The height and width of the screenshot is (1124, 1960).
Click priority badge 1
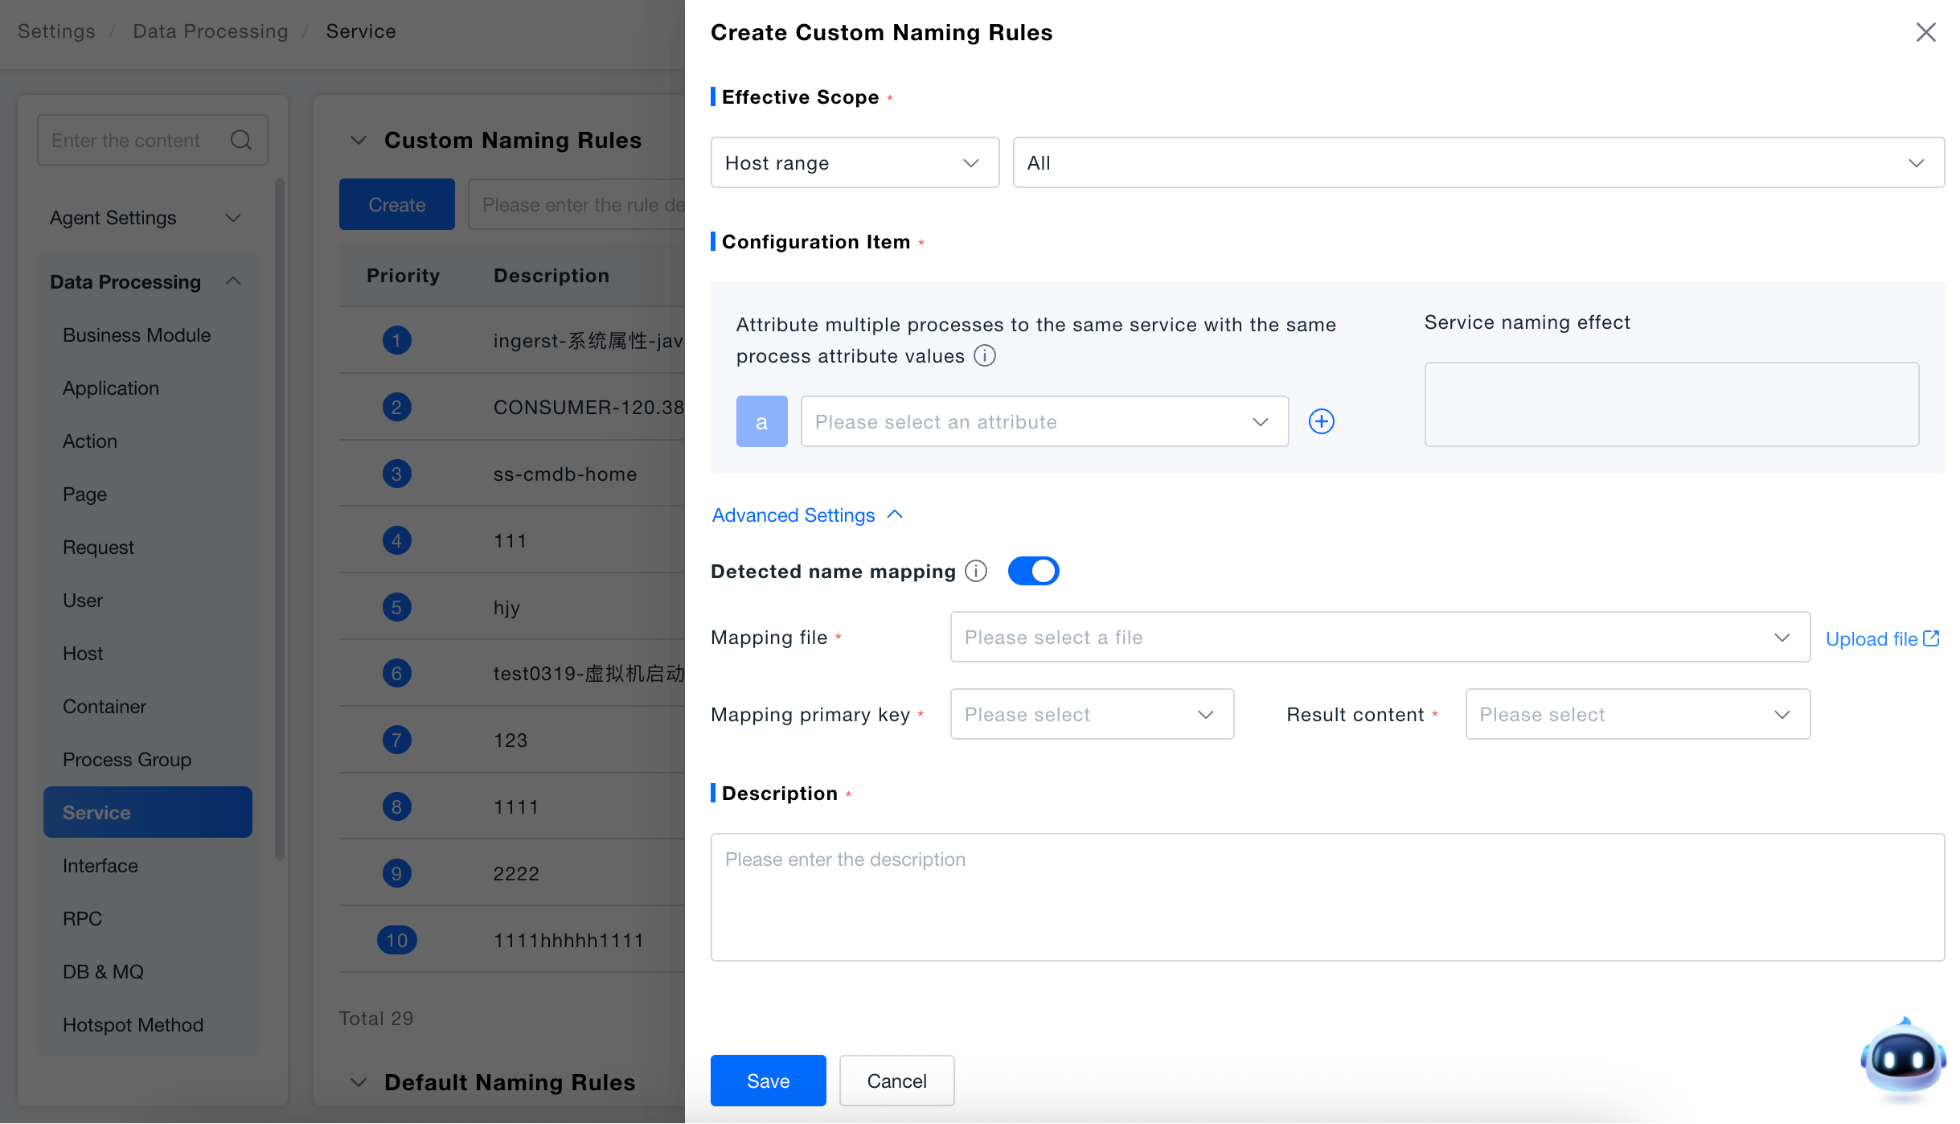point(396,340)
